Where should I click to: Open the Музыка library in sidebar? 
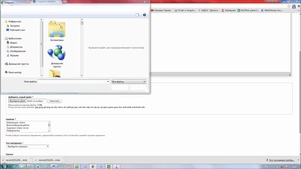(x=14, y=55)
